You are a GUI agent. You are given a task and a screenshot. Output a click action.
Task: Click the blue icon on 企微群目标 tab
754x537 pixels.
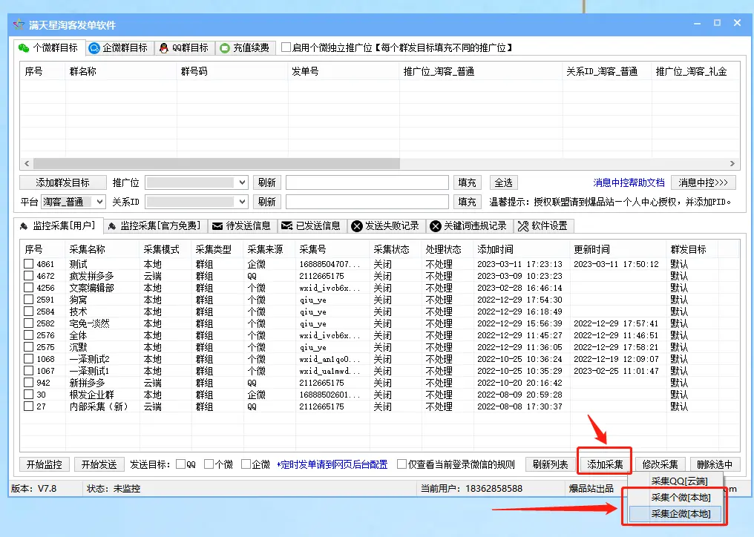point(94,48)
